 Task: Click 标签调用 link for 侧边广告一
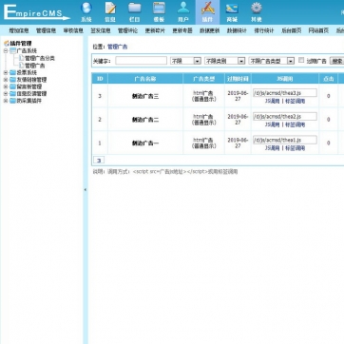(295, 148)
